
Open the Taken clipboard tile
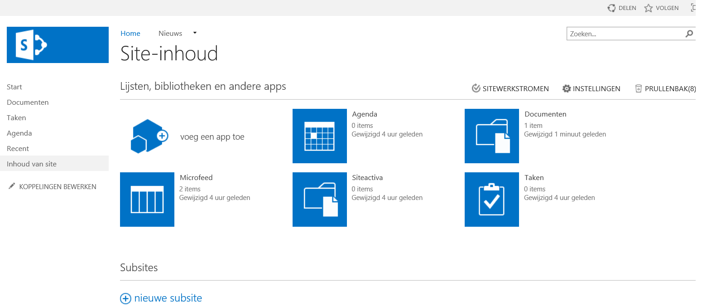tap(492, 200)
